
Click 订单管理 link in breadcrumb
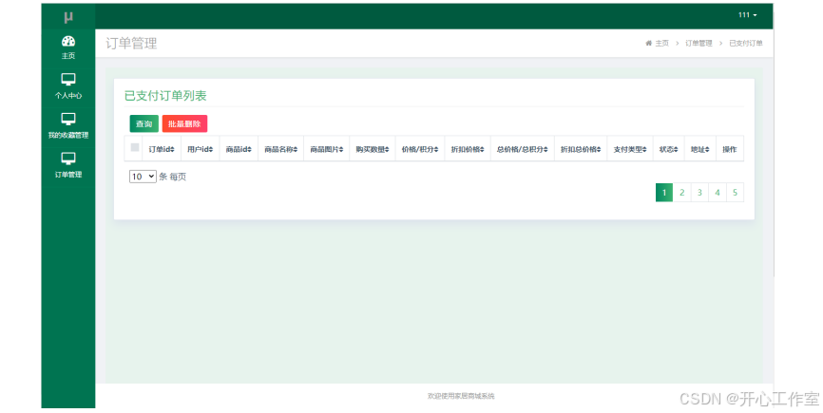pyautogui.click(x=699, y=43)
